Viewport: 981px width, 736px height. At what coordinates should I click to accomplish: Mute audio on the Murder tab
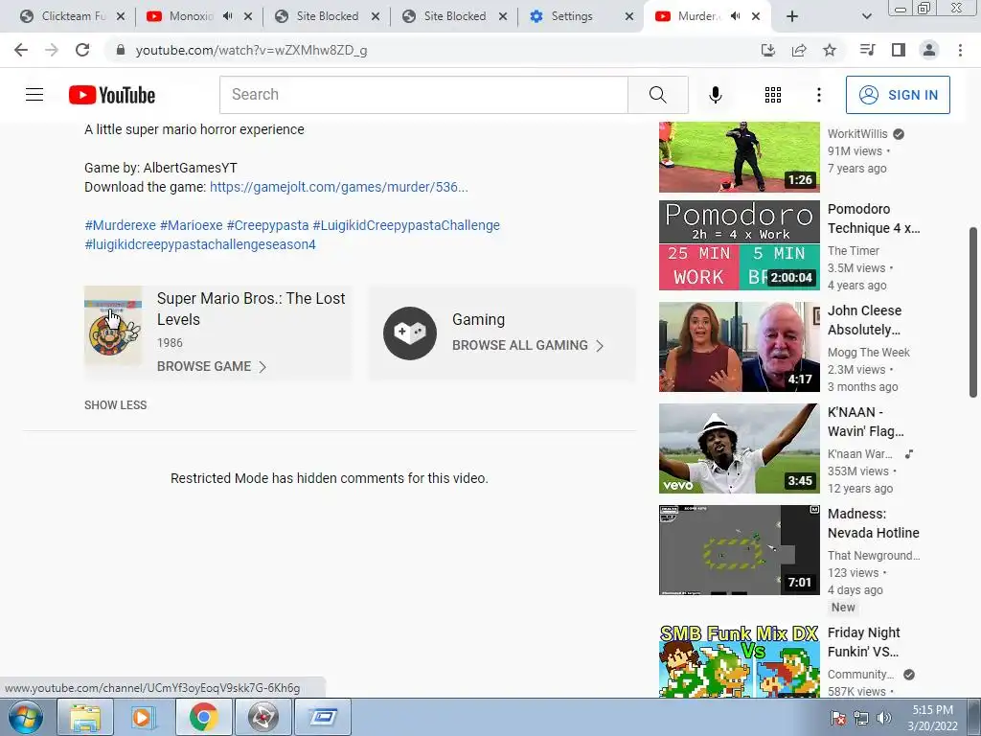(736, 16)
